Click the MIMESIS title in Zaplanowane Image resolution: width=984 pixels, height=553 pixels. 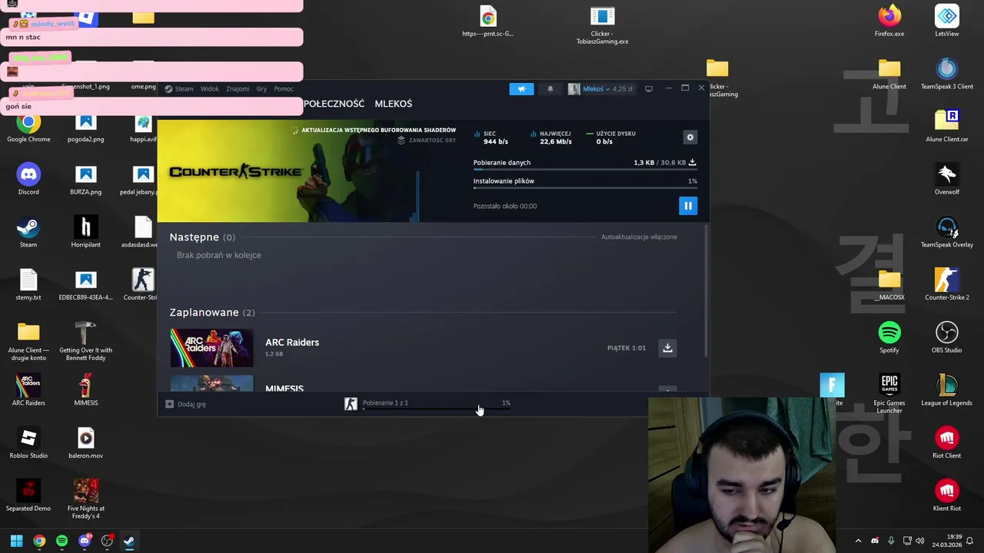click(284, 389)
